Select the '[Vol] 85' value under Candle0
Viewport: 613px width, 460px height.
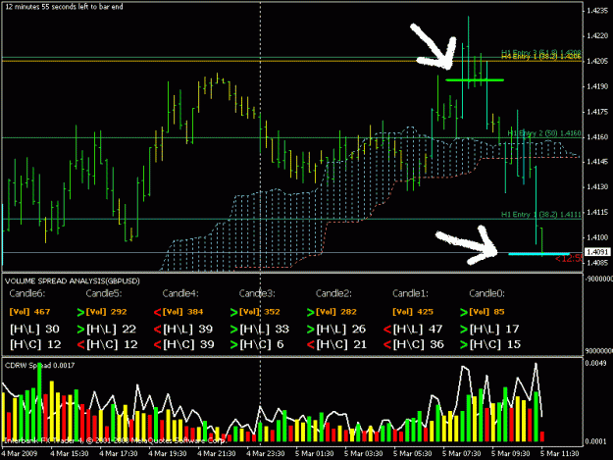pos(487,312)
